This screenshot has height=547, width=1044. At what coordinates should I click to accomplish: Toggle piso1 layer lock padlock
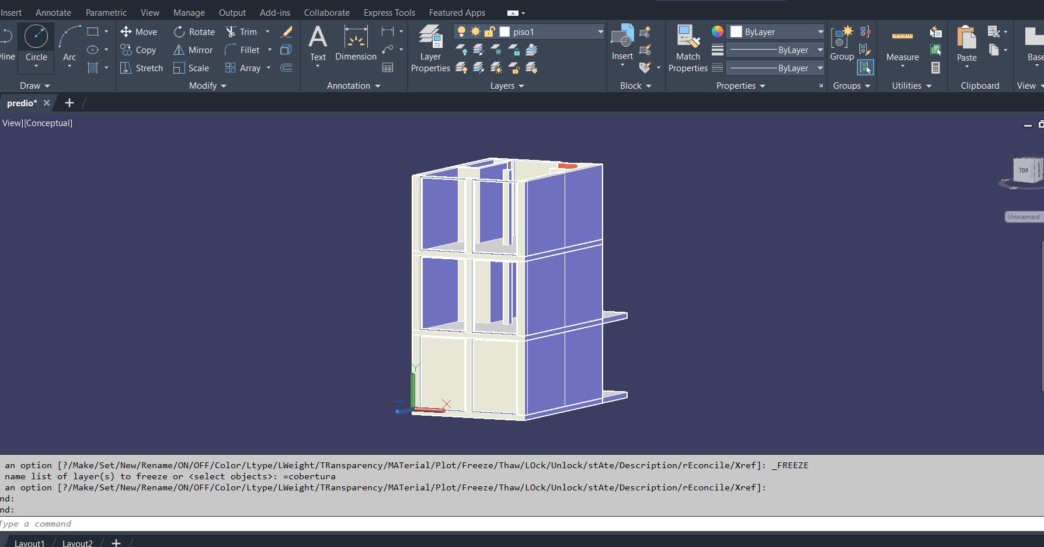[489, 32]
